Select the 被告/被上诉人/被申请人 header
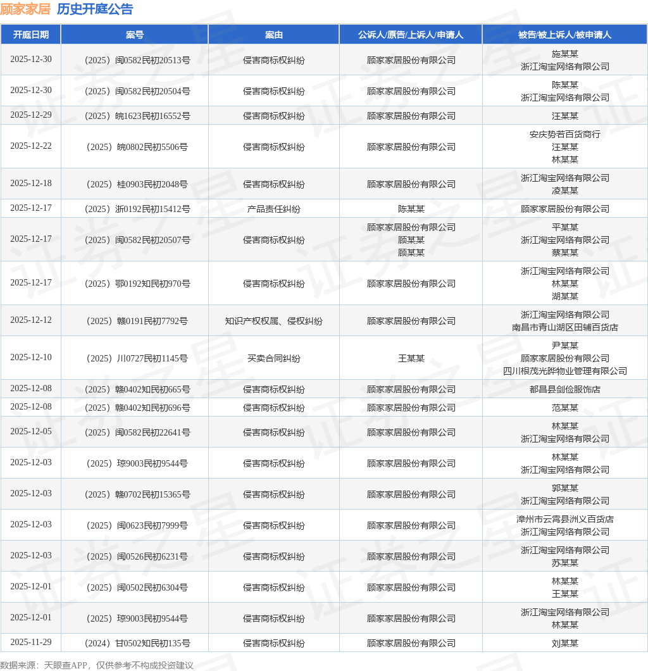Screen dimensions: 648x671 (564, 35)
